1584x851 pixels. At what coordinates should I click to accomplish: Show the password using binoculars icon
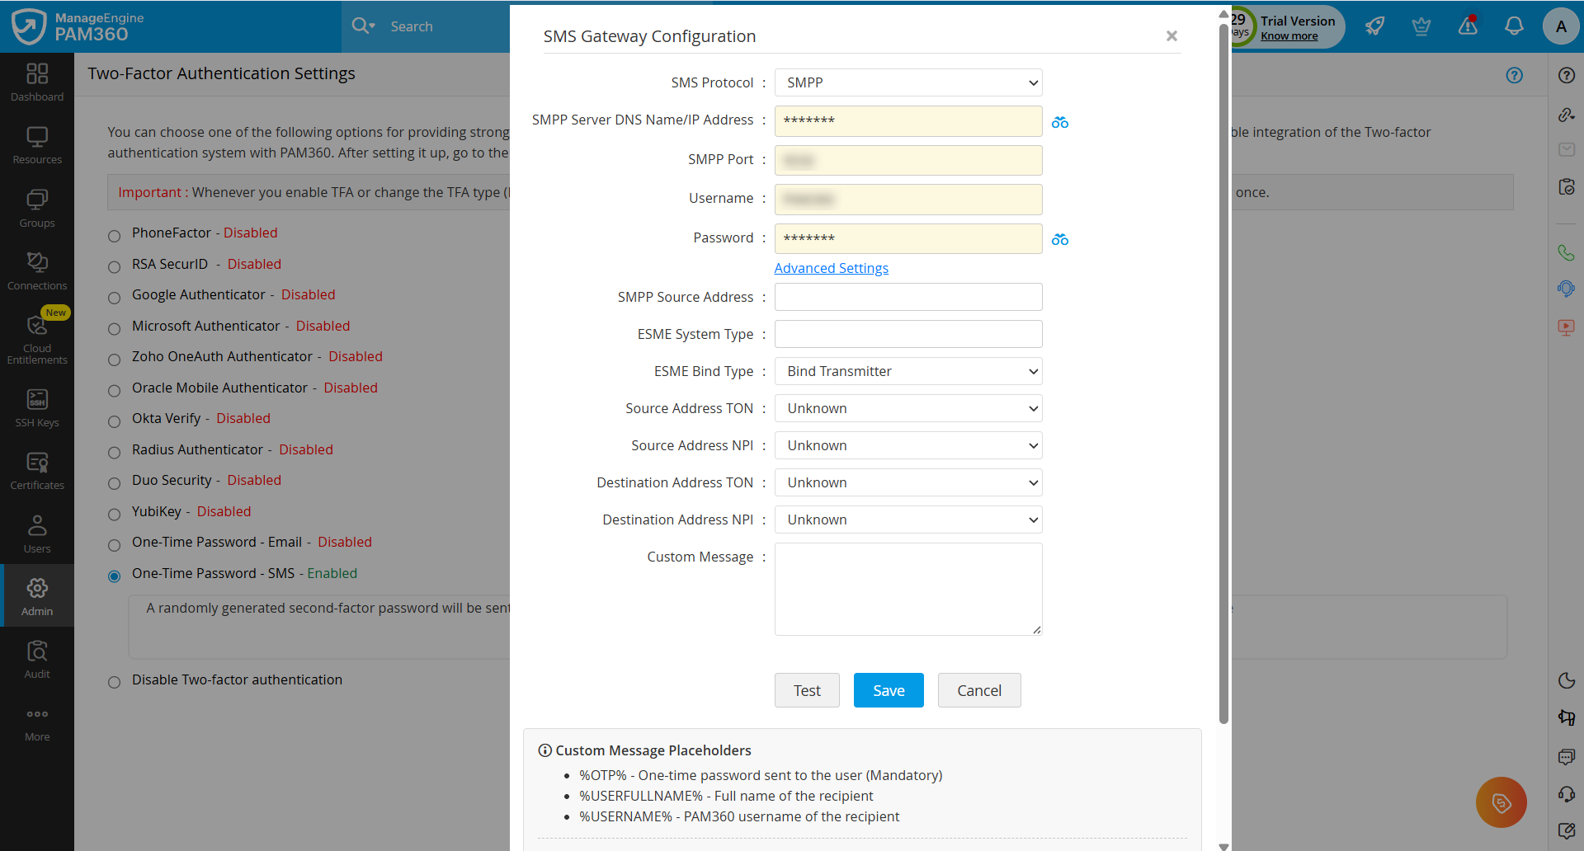pyautogui.click(x=1060, y=239)
